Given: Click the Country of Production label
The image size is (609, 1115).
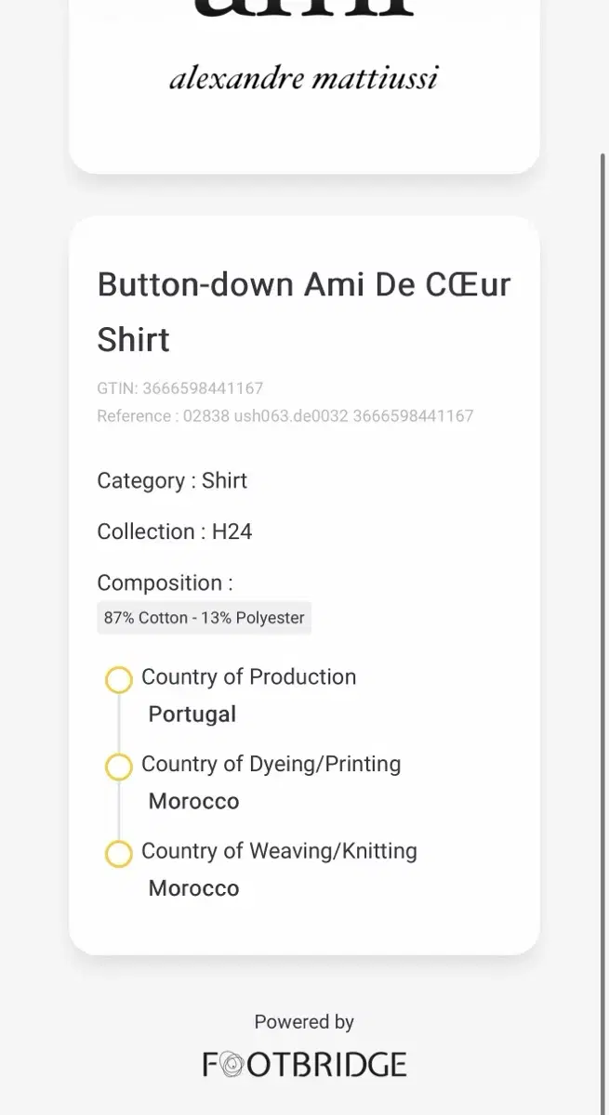Looking at the screenshot, I should pyautogui.click(x=248, y=676).
